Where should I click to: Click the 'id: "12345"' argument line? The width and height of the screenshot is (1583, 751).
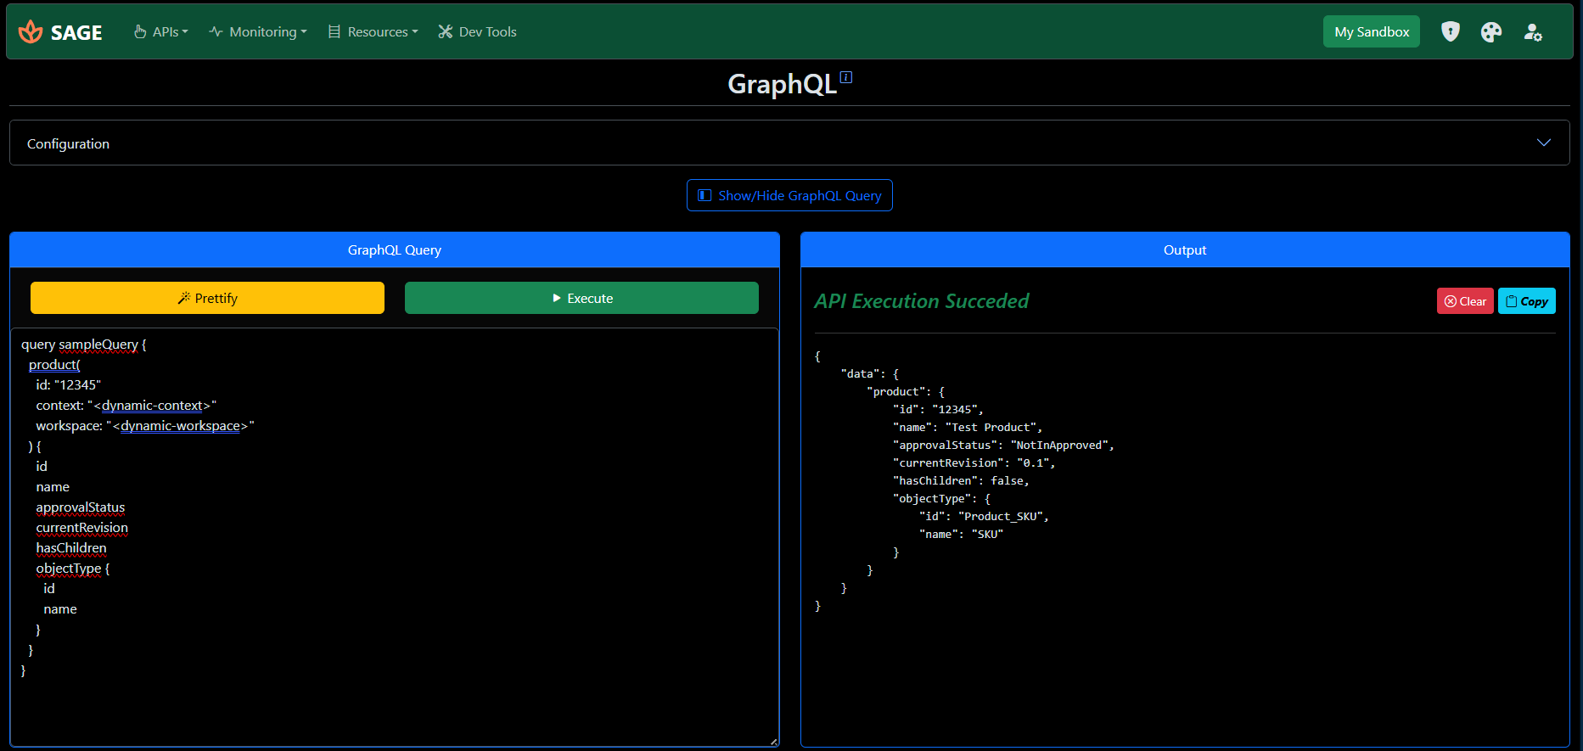(x=69, y=385)
